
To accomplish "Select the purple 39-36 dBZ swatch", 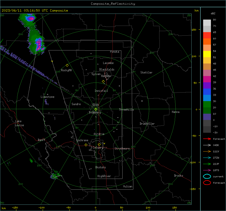I will click(x=207, y=86).
